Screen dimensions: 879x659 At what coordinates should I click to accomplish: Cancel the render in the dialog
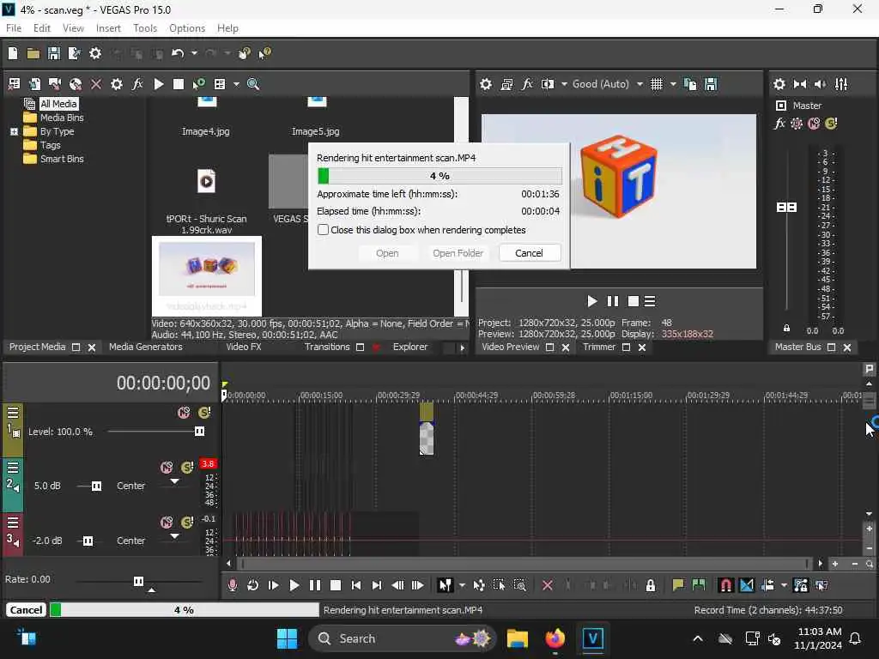tap(529, 253)
